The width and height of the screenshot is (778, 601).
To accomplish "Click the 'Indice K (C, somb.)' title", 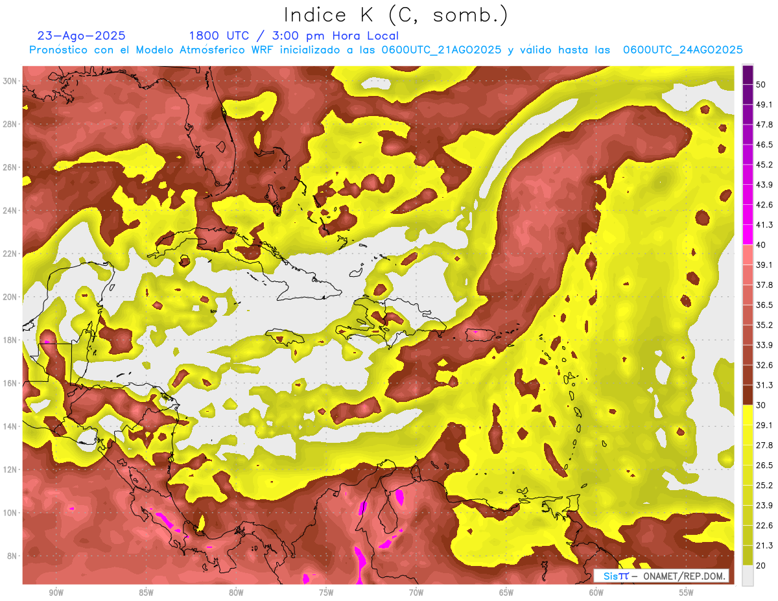I will [x=396, y=16].
